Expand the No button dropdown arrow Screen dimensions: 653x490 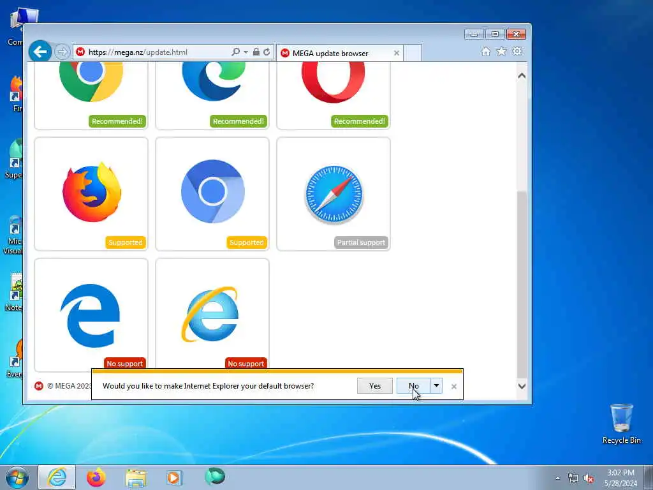[436, 386]
